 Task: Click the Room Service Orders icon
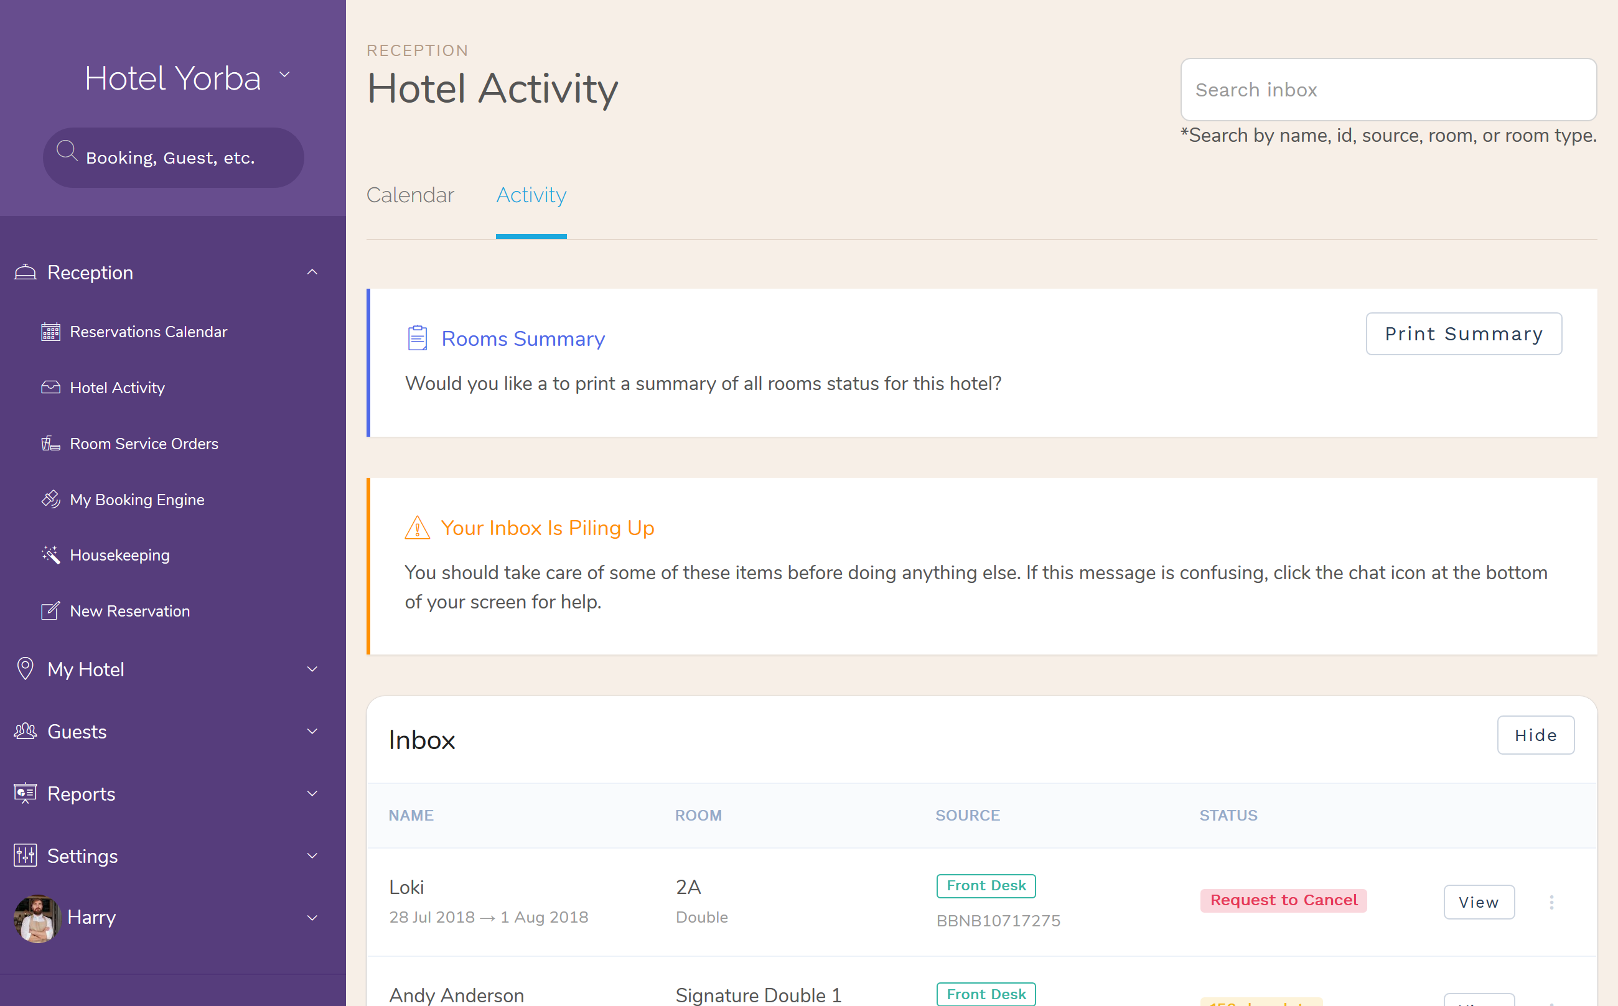50,443
